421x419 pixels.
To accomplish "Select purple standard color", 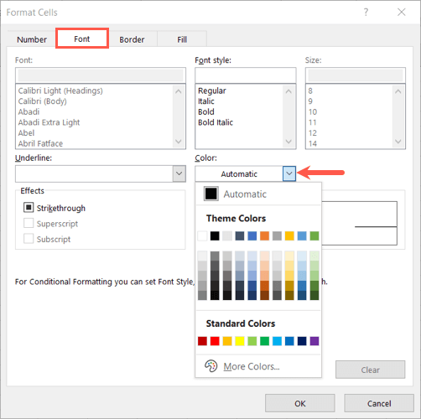I will pyautogui.click(x=314, y=341).
